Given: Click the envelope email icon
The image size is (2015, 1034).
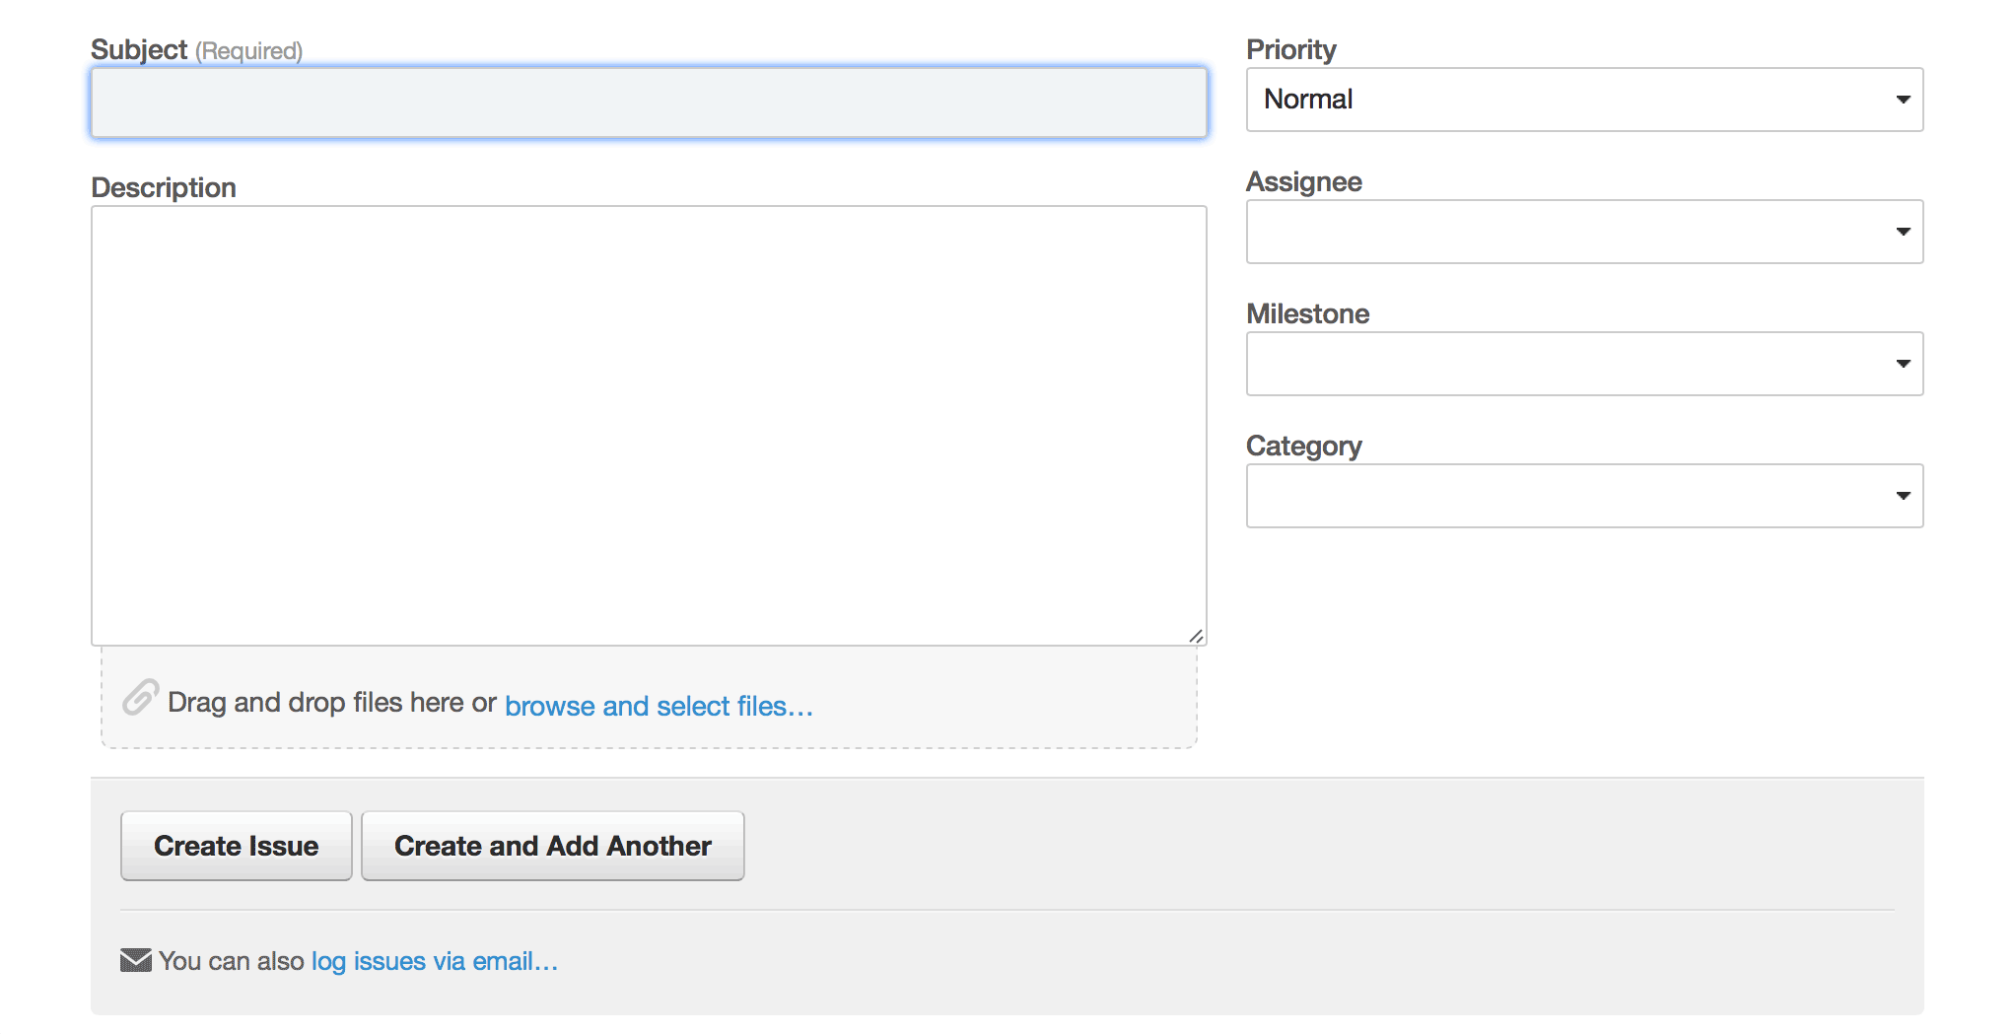Looking at the screenshot, I should point(136,960).
